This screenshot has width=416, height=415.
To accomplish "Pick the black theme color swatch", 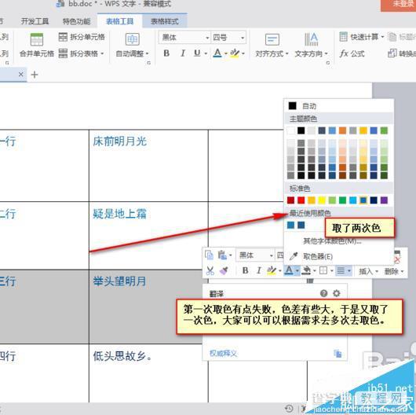I will click(301, 130).
